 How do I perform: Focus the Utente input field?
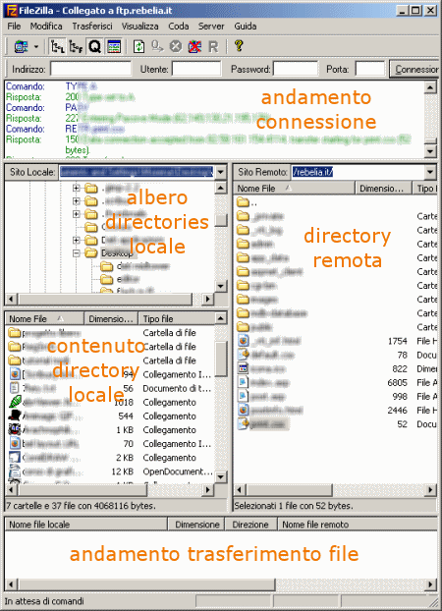196,69
